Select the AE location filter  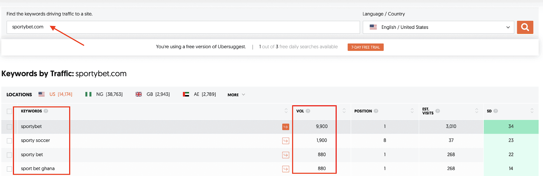tap(200, 94)
